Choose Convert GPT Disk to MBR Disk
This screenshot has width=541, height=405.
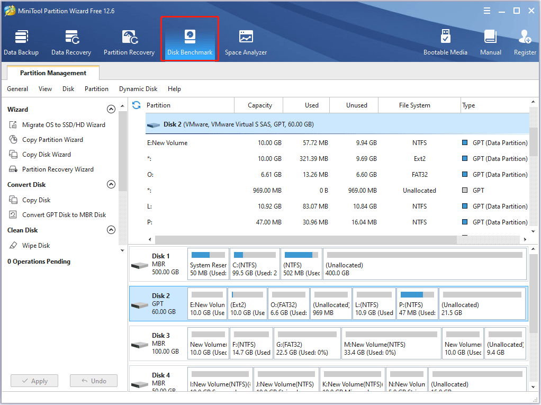click(x=64, y=215)
